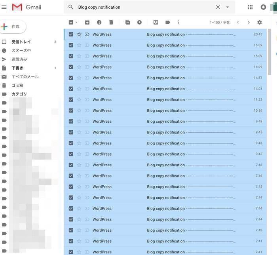Star the 11:22 WordPress email
This screenshot has height=255, width=277.
79,100
